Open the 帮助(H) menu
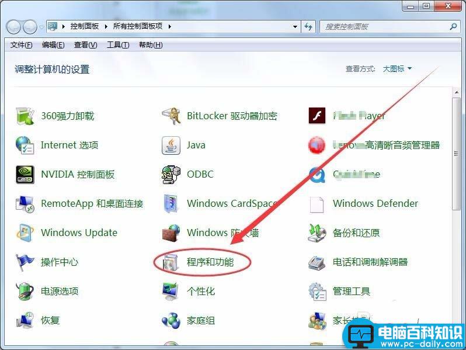 [151, 45]
